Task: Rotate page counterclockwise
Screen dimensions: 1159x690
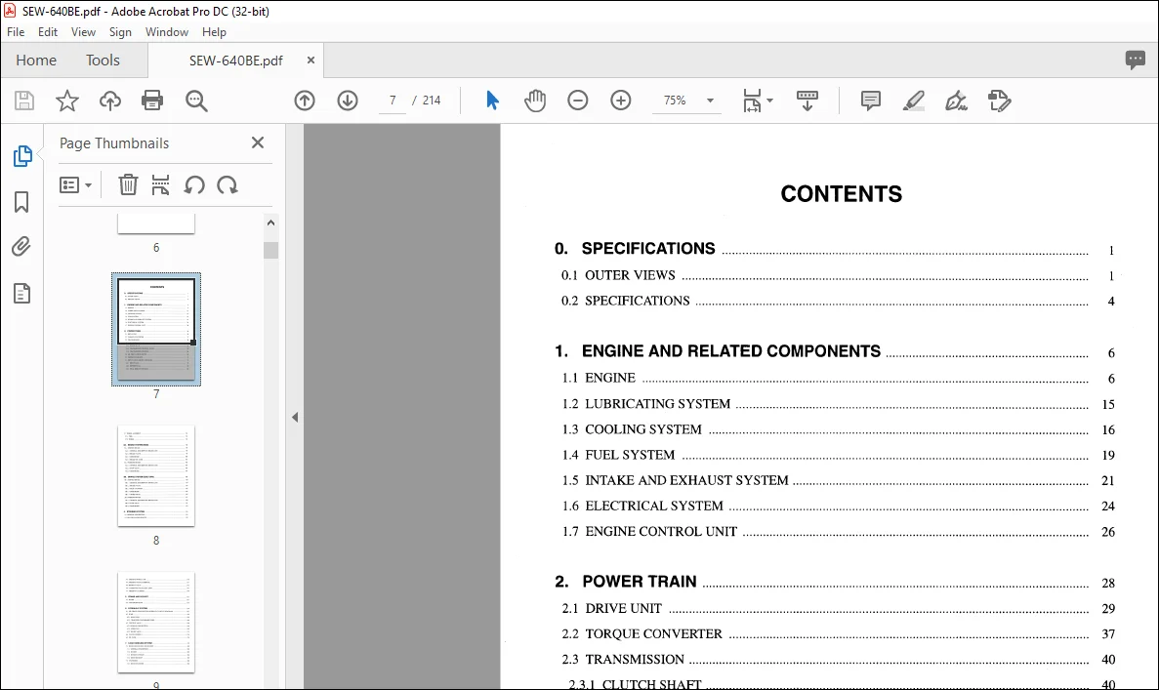Action: 194,184
